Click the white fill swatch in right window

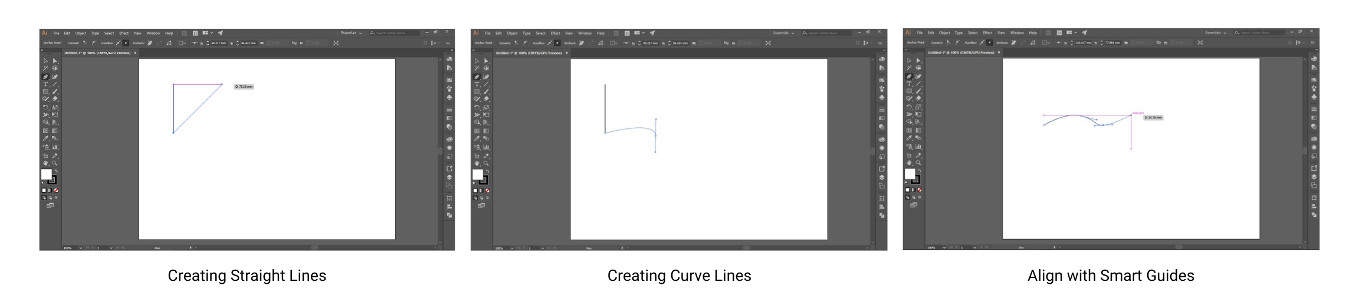click(910, 174)
